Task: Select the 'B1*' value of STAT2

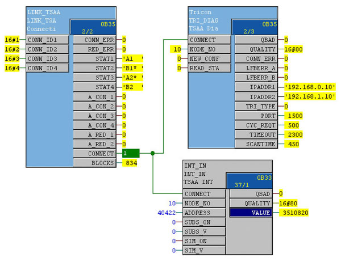Action: [x=132, y=68]
